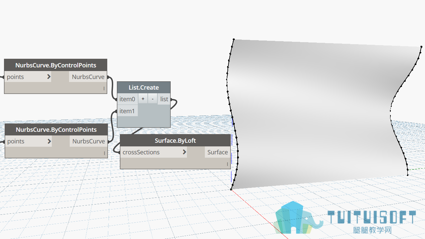The image size is (425, 239).
Task: Select the List.Create node header
Action: point(144,87)
